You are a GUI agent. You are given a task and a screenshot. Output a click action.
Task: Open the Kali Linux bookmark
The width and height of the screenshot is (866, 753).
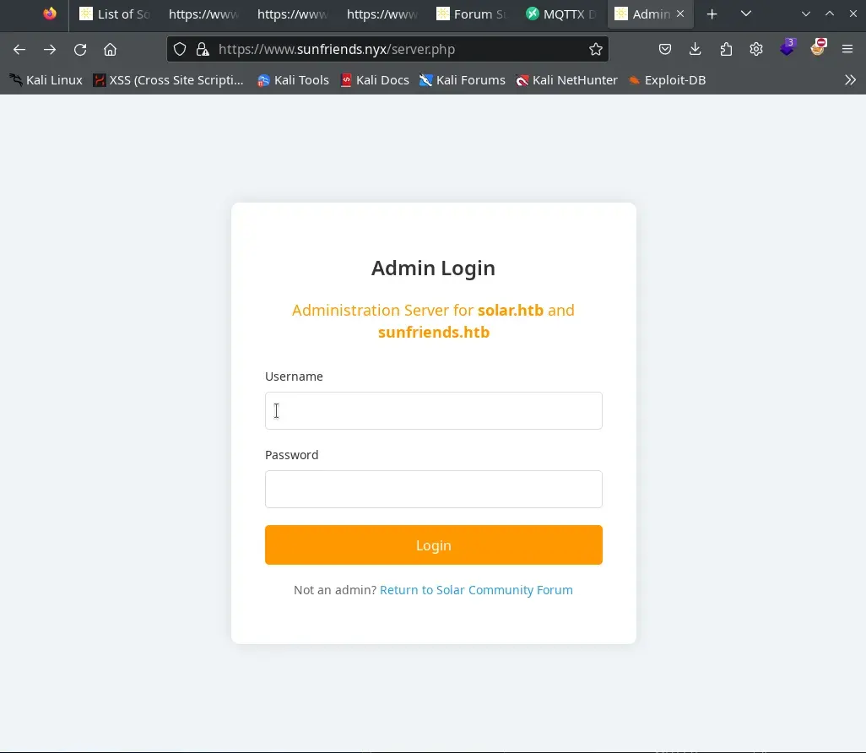(46, 80)
